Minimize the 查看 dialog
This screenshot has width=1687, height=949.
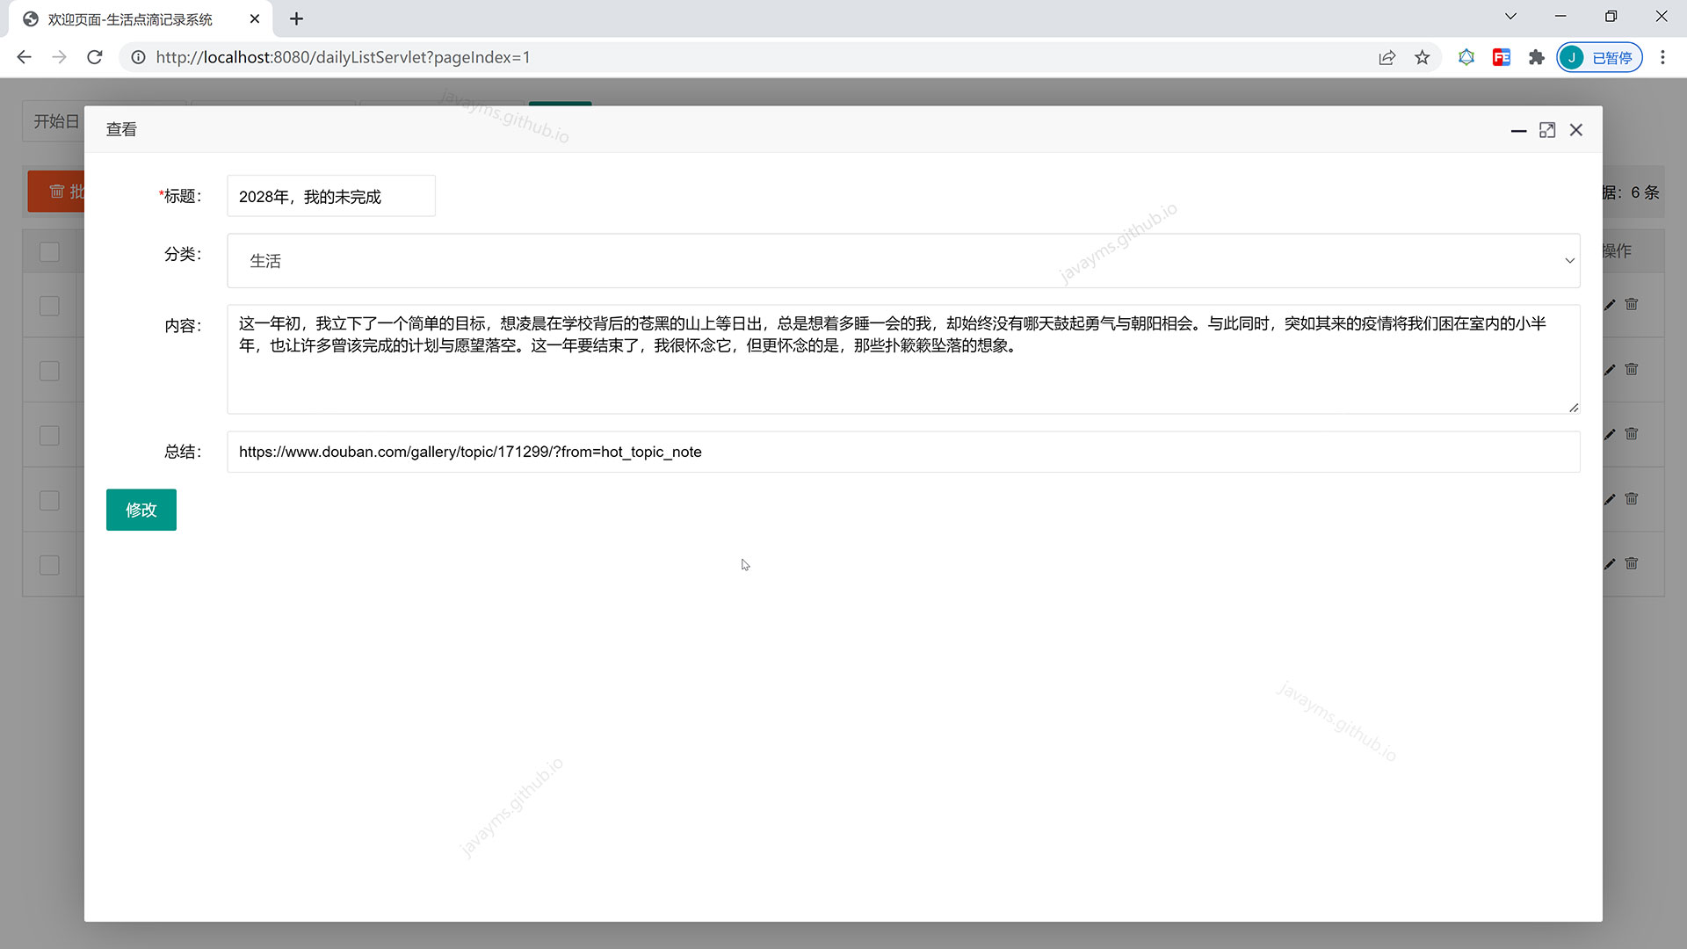1518,130
